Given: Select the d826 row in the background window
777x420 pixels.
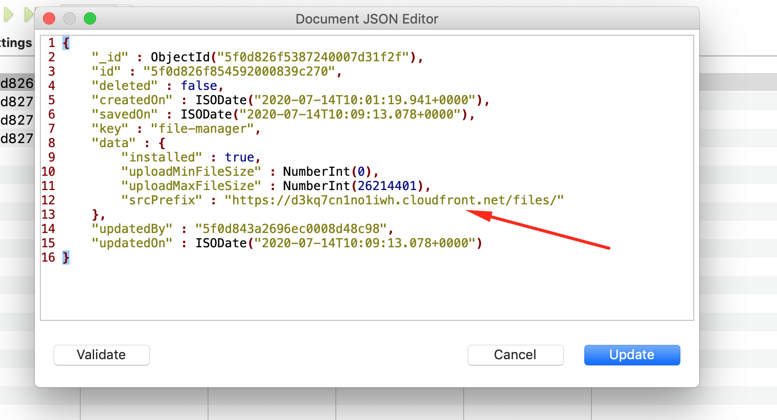Looking at the screenshot, I should tap(17, 83).
